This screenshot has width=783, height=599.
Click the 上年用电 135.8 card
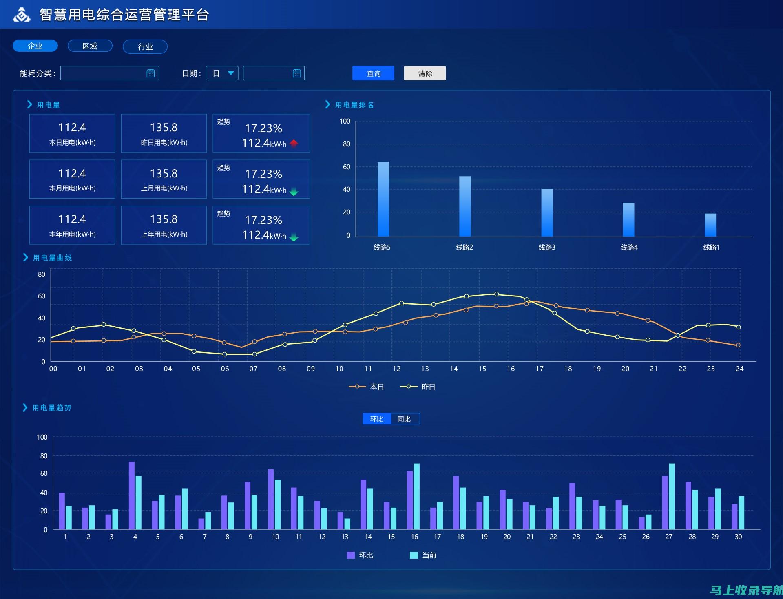(164, 225)
